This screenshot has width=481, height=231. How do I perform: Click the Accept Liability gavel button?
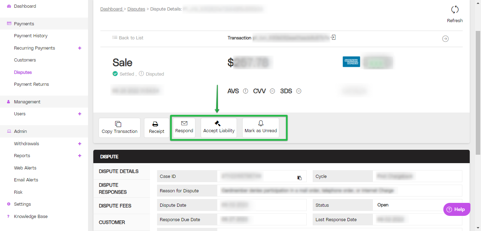[219, 128]
